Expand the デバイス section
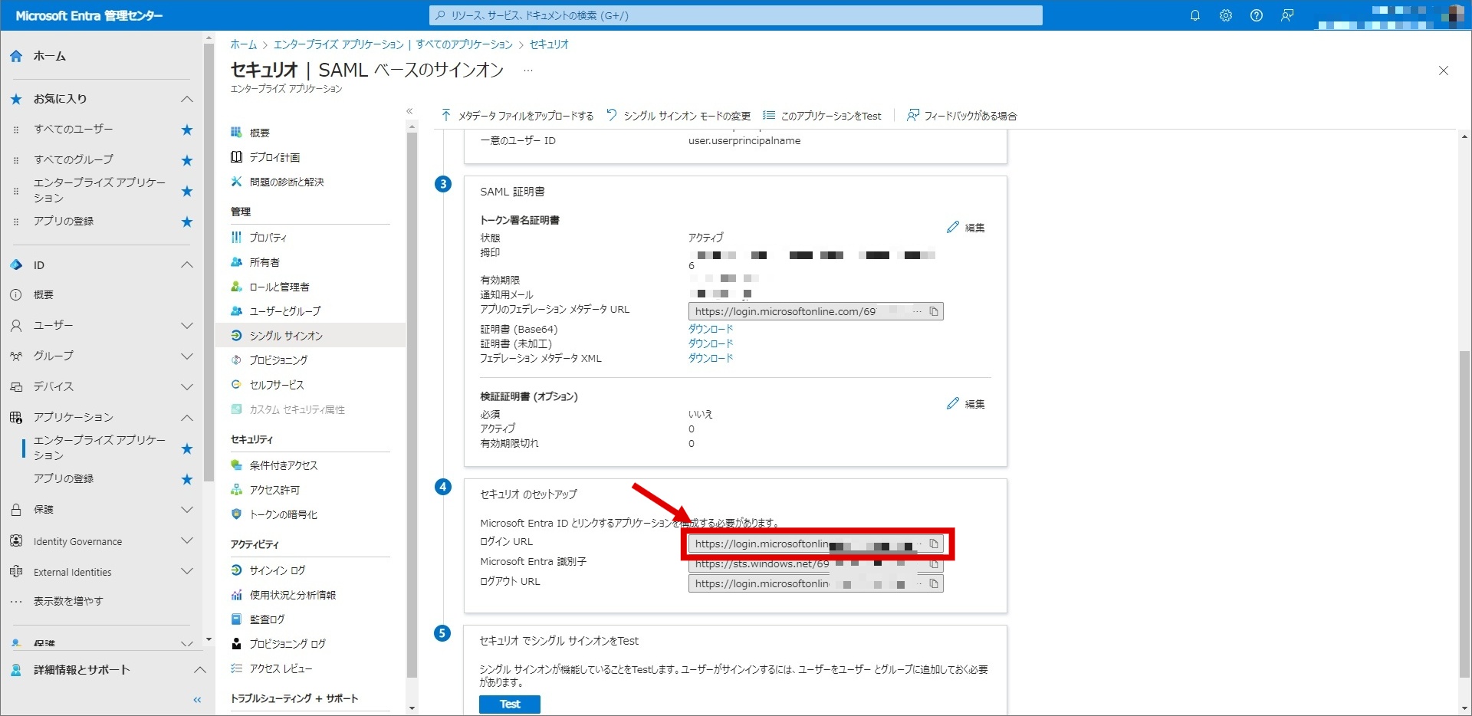Image resolution: width=1472 pixels, height=716 pixels. 186,387
